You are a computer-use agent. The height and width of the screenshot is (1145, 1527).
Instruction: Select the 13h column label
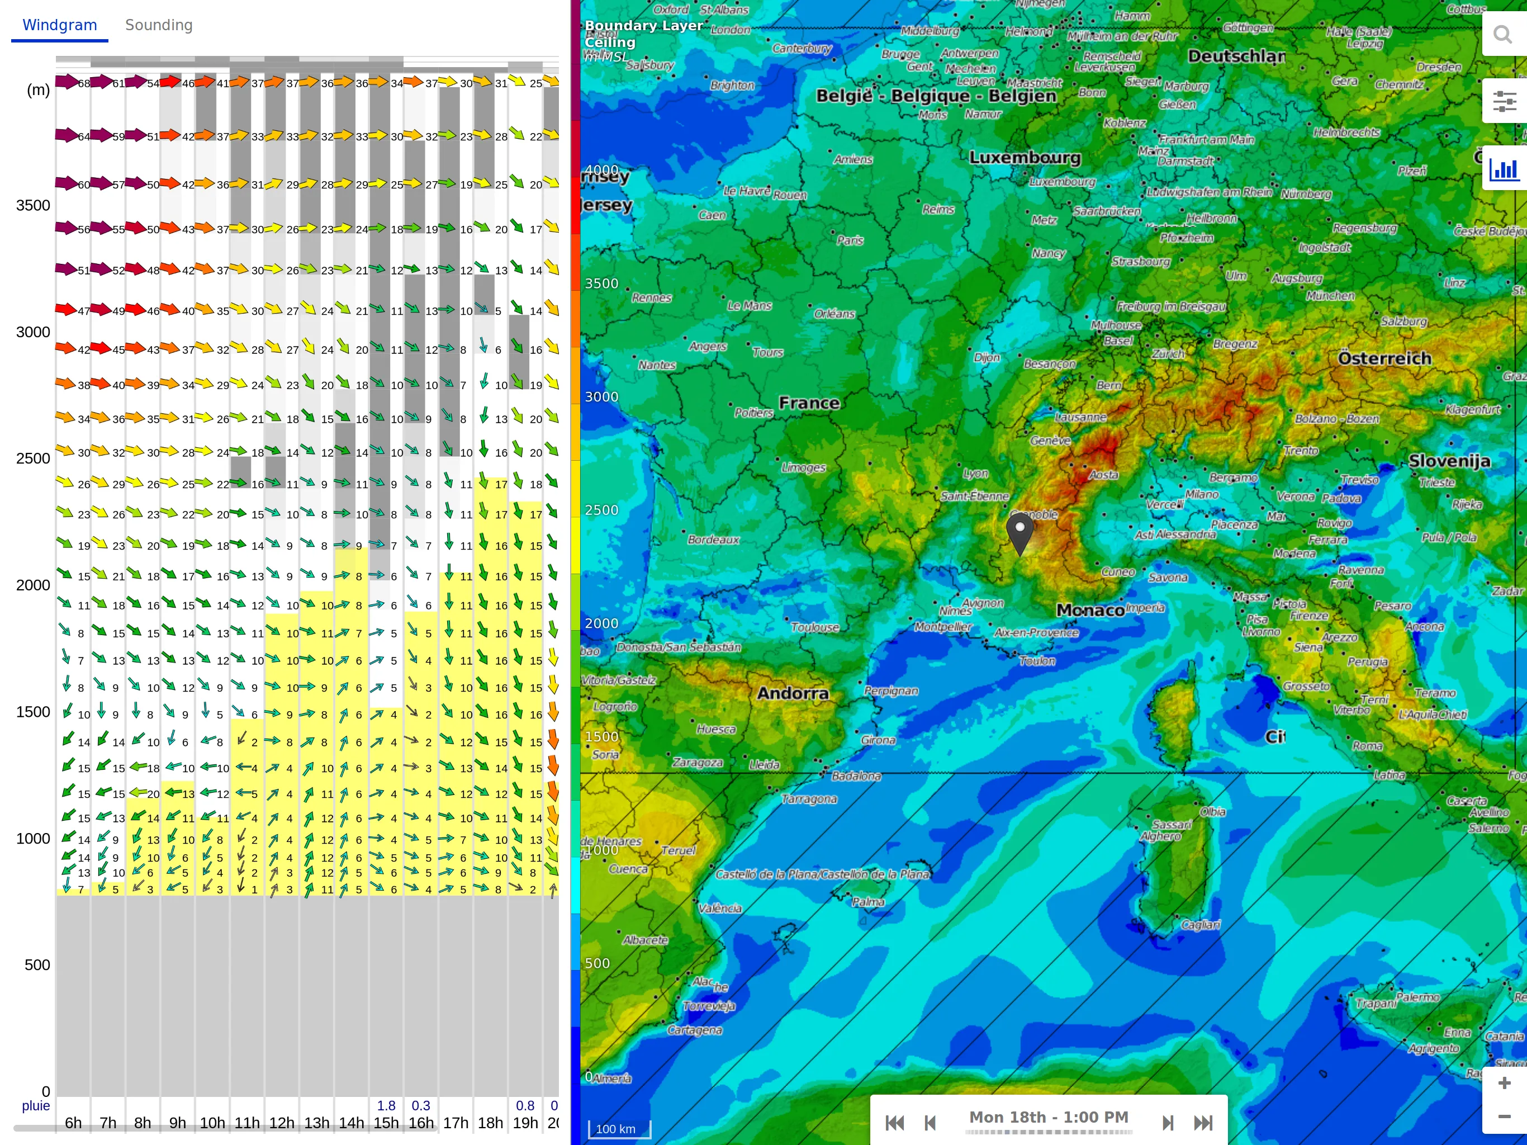click(317, 1123)
